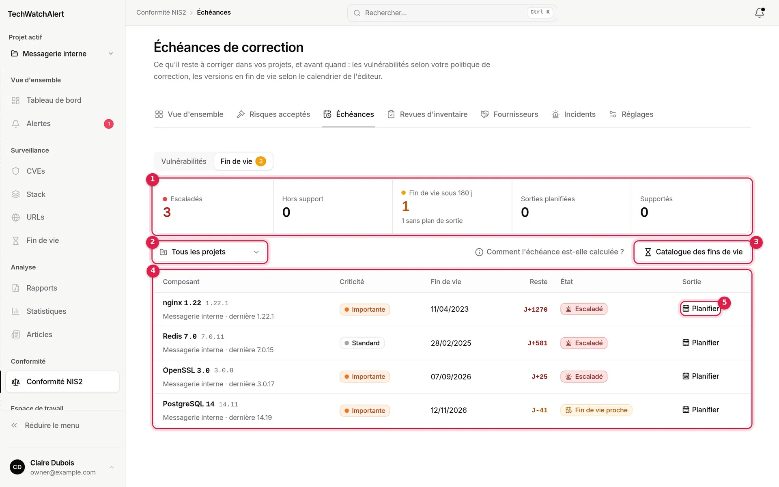Screen dimensions: 779x487
Task: Click 'Comment l'échéance est-elle calculée ?' link
Action: [x=549, y=252]
